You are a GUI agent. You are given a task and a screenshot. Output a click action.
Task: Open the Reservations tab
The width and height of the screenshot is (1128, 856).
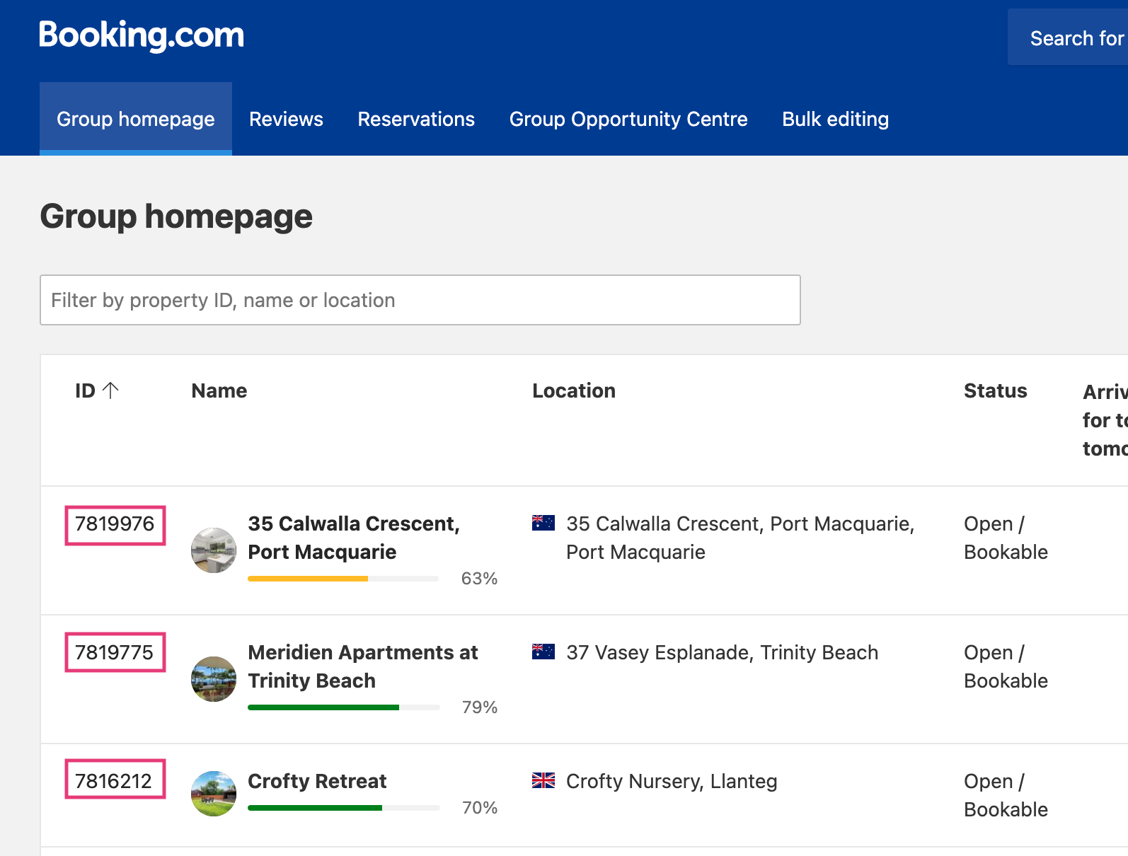[x=416, y=119]
